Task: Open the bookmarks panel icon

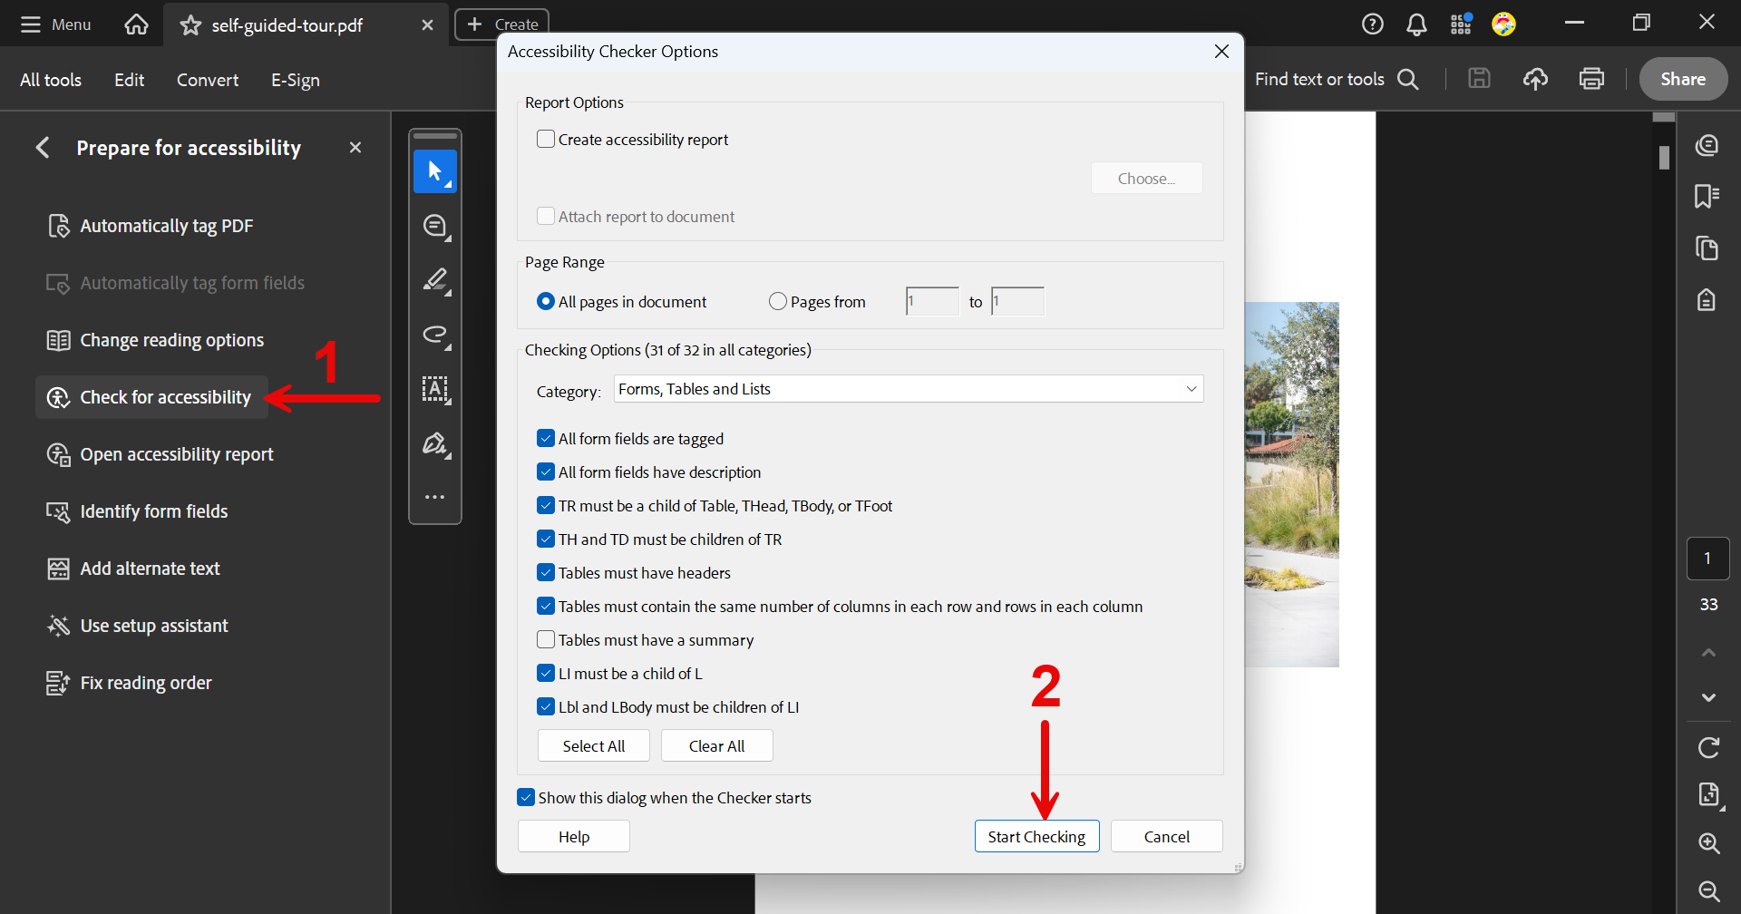Action: (1707, 197)
